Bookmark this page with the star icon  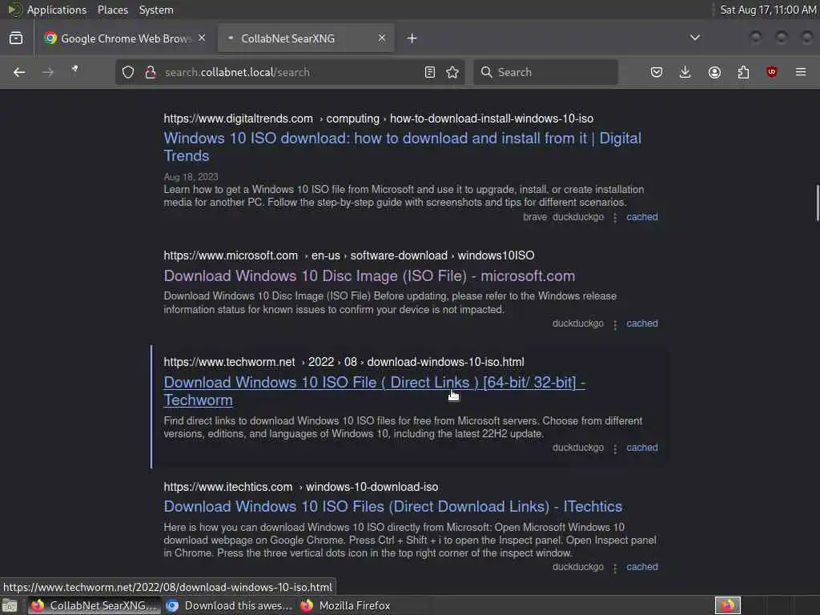tap(453, 72)
